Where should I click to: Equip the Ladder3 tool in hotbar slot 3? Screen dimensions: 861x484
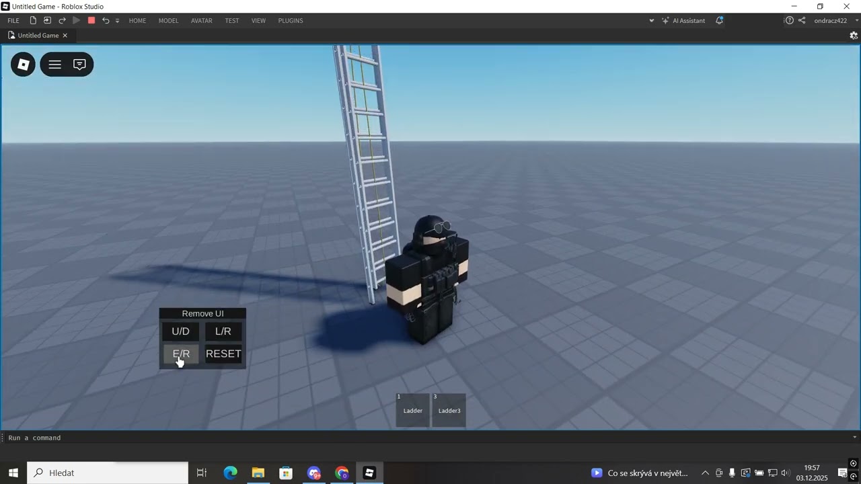point(449,410)
